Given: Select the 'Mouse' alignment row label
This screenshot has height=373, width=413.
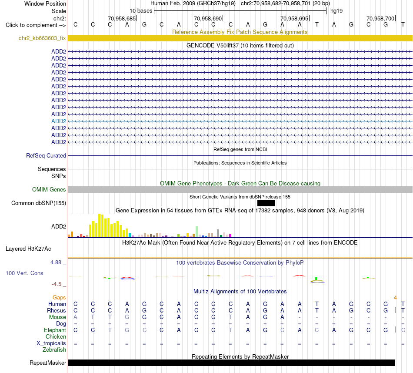Looking at the screenshot, I should coord(57,317).
